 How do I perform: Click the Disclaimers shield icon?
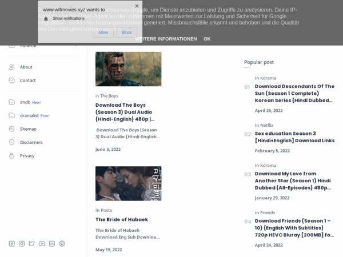11,142
